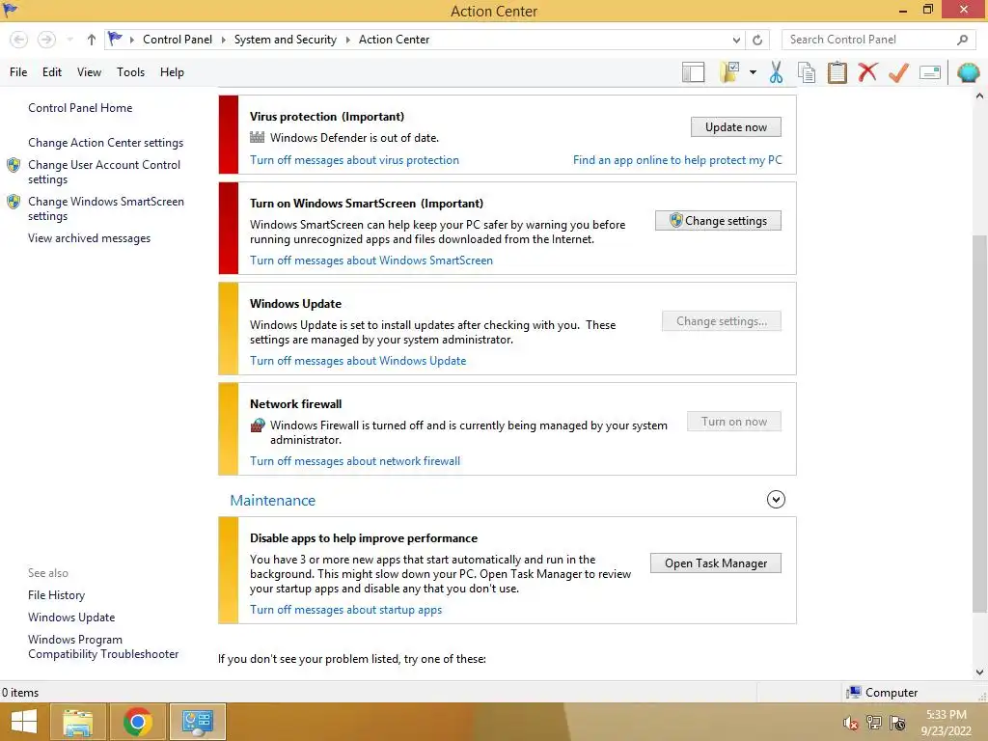This screenshot has width=988, height=741.
Task: Click the Maintenance section heading
Action: click(x=273, y=501)
